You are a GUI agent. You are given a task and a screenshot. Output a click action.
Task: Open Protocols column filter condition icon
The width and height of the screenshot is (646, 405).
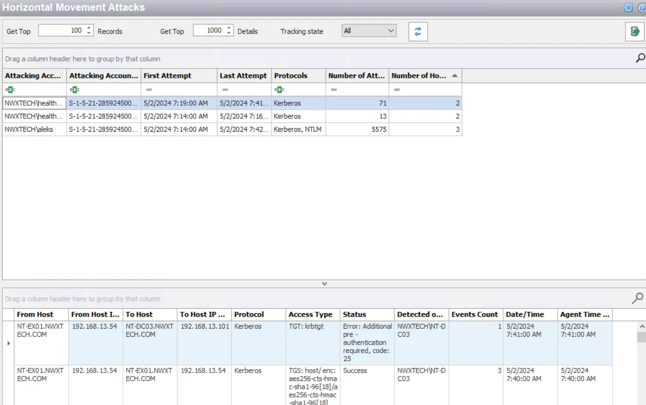tap(279, 89)
